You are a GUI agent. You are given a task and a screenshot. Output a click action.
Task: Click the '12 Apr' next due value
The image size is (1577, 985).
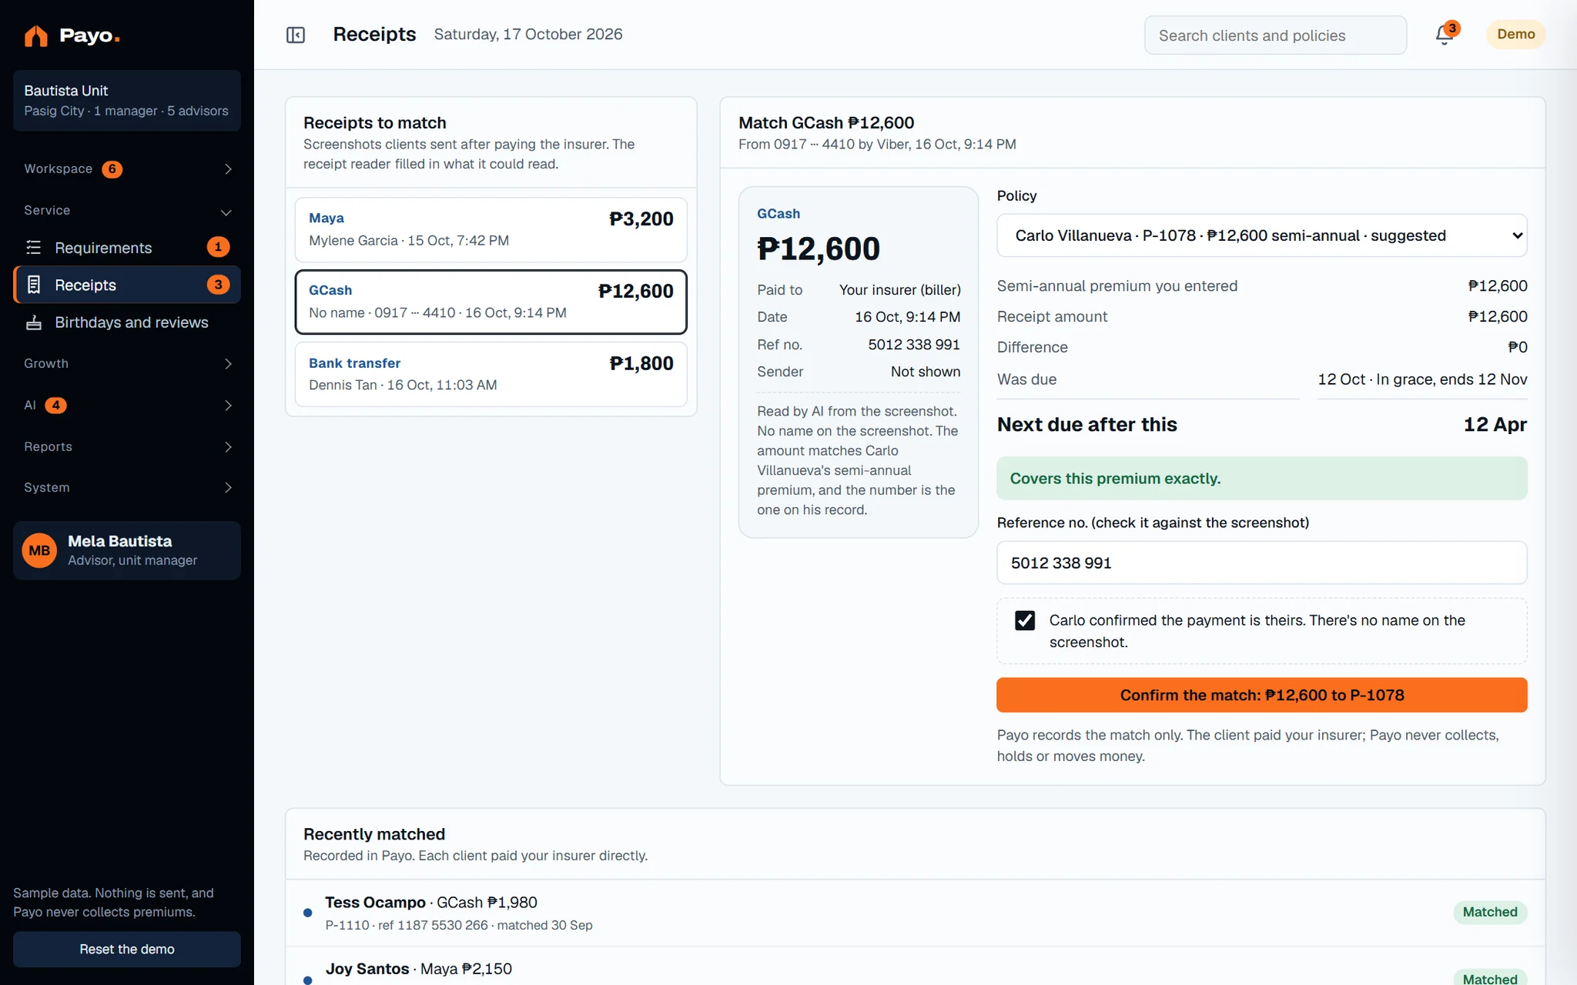click(x=1495, y=425)
